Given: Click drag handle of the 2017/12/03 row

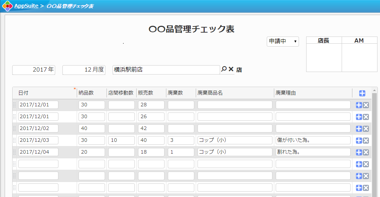Looking at the screenshot, I should tap(15, 140).
